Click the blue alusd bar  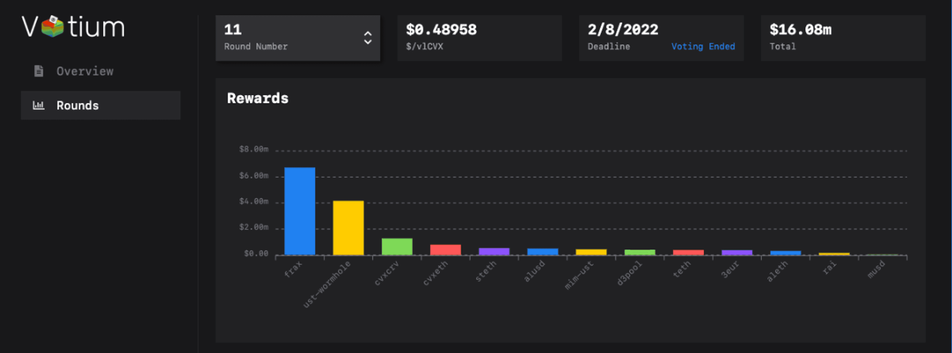pyautogui.click(x=543, y=252)
